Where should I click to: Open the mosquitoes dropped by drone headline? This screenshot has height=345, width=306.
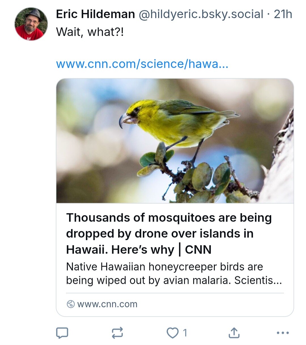click(x=169, y=234)
